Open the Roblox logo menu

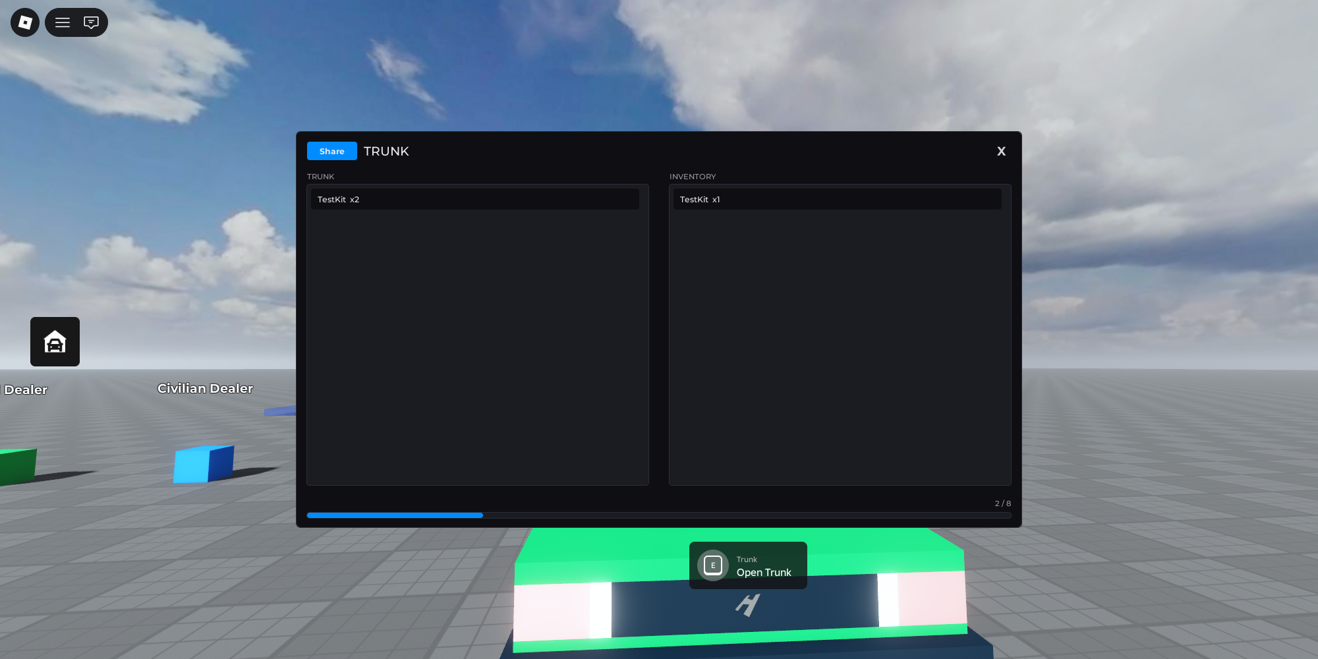(x=25, y=22)
